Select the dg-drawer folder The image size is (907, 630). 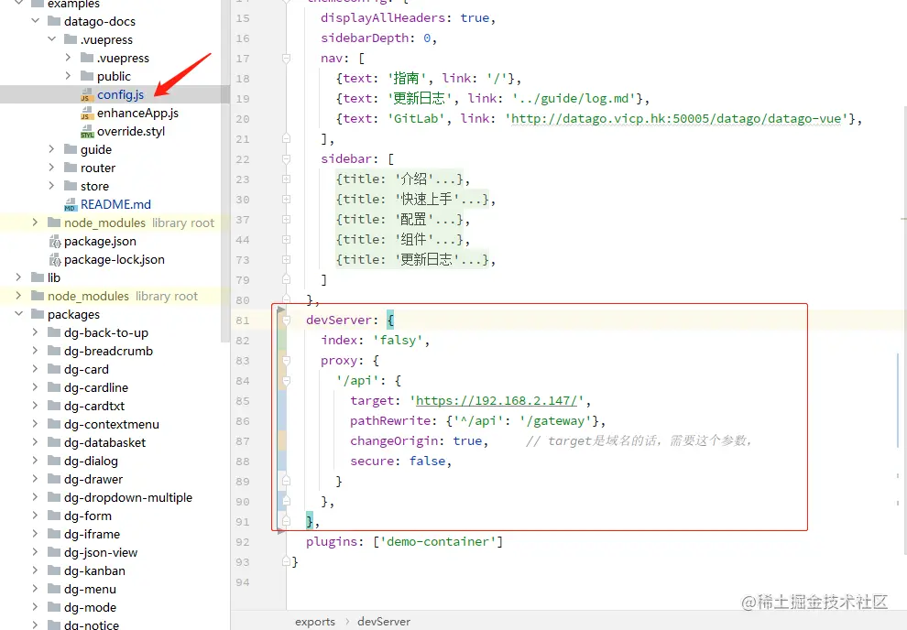pos(93,479)
